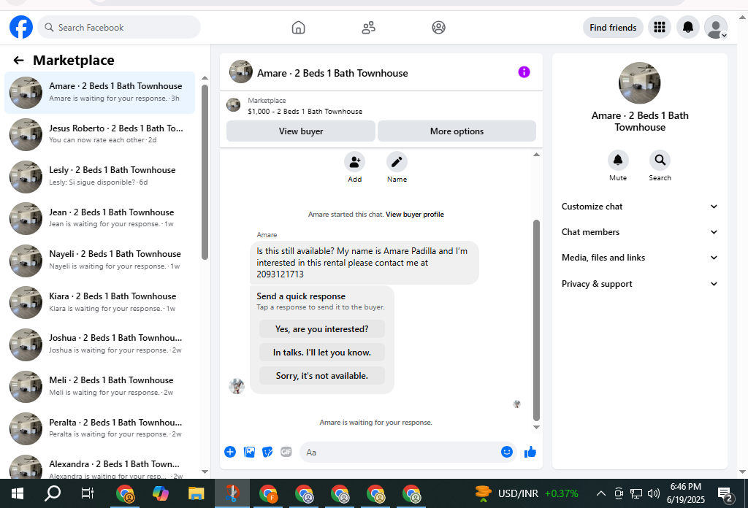Open Marketplace listing $1,000 2 Beds link
This screenshot has width=748, height=508.
305,111
